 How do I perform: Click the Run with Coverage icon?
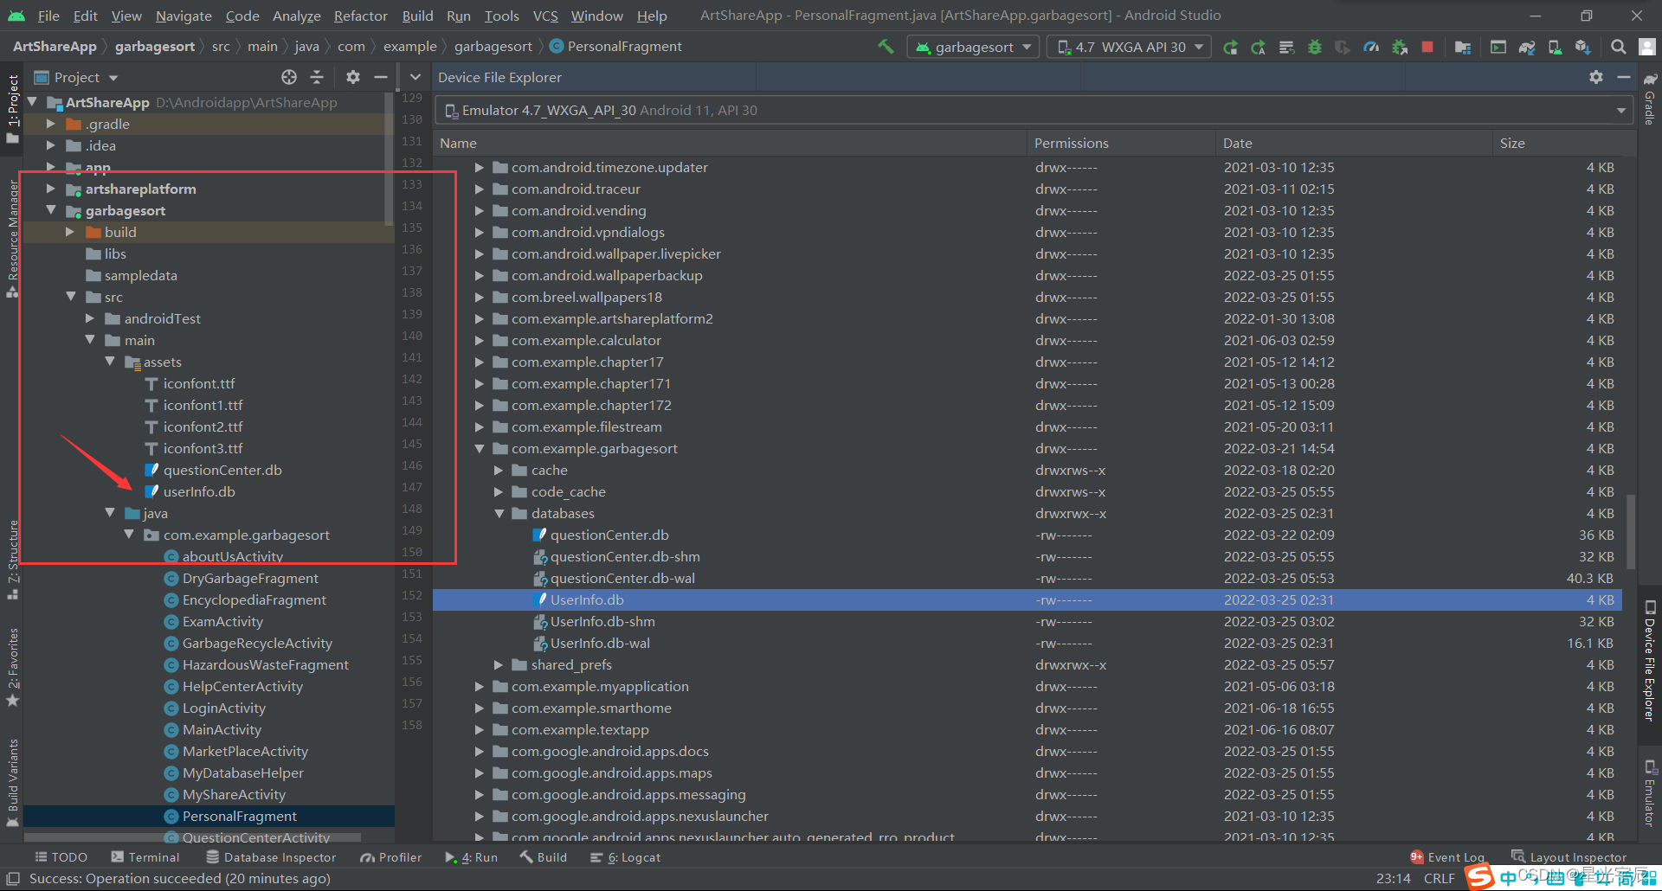click(1343, 47)
